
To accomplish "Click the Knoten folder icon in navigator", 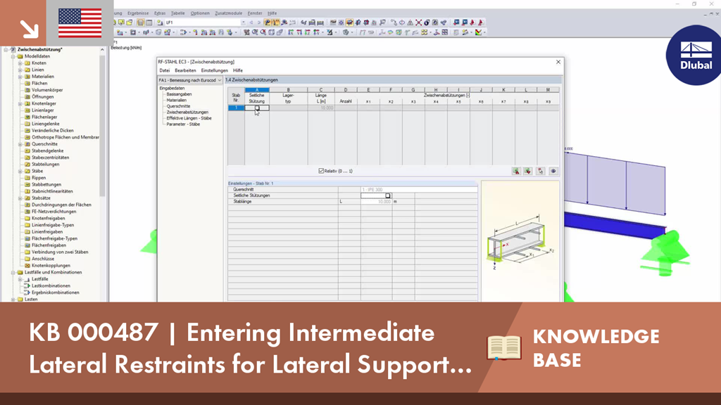I will (27, 63).
